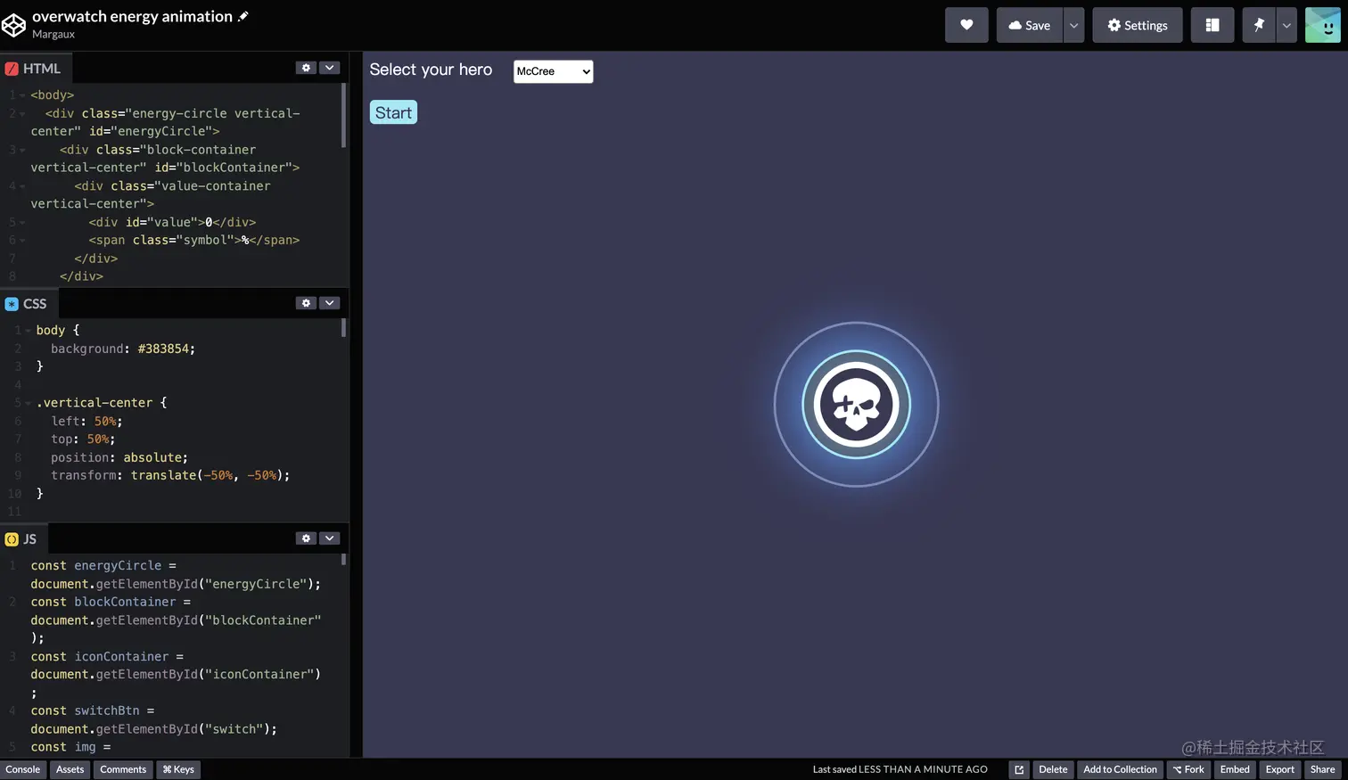Image resolution: width=1348 pixels, height=780 pixels.
Task: Open the Comments panel
Action: tap(123, 769)
